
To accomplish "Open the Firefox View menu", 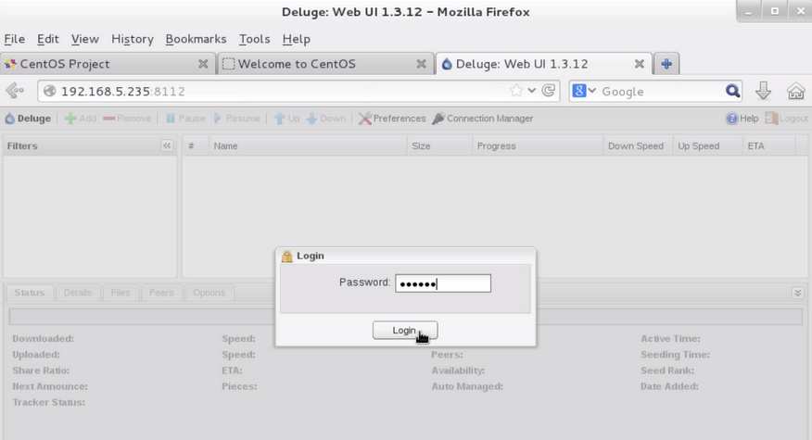I will pos(85,39).
